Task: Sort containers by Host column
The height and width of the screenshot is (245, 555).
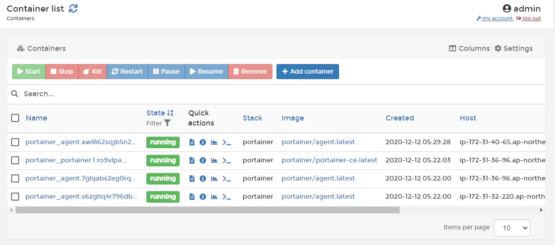Action: pyautogui.click(x=468, y=118)
